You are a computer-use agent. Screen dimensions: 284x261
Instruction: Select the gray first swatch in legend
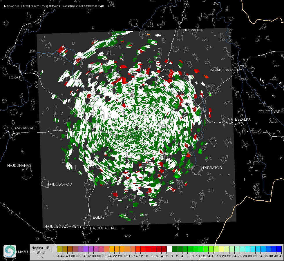pos(54,249)
